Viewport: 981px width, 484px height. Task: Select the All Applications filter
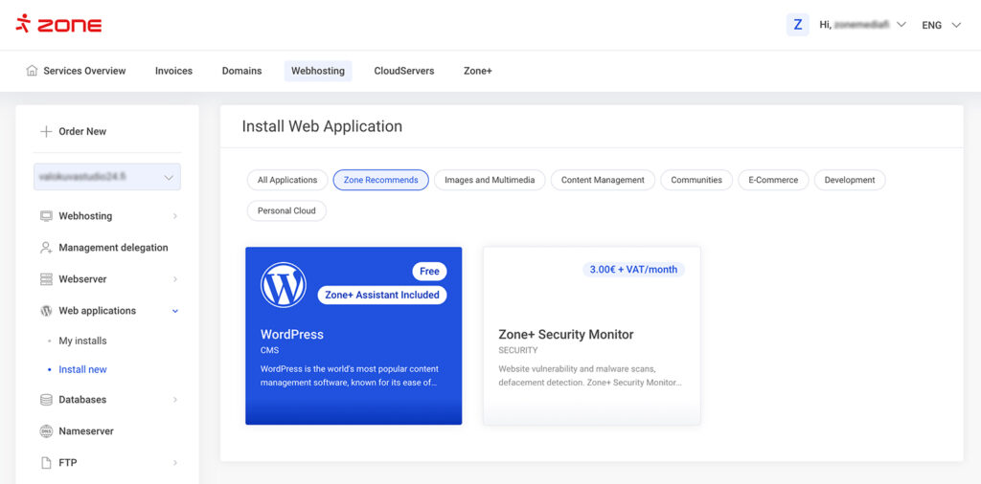pyautogui.click(x=287, y=180)
